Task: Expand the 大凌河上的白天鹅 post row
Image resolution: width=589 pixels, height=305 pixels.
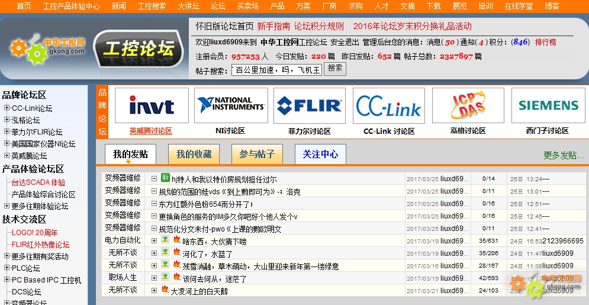Action: click(154, 290)
